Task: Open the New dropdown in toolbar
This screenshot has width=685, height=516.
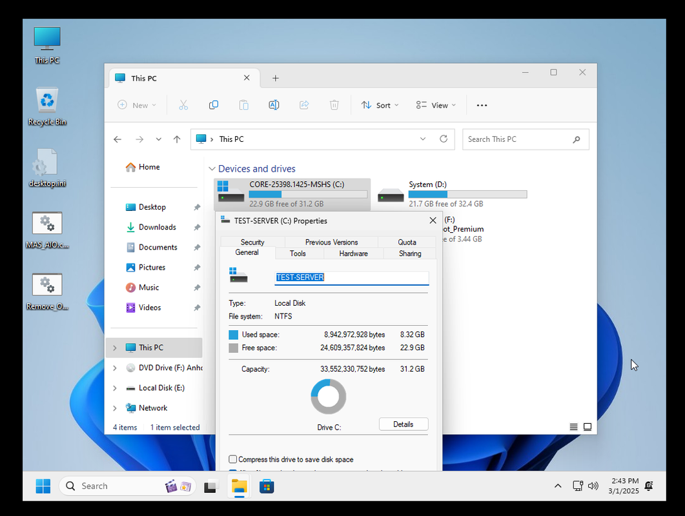Action: [x=137, y=105]
